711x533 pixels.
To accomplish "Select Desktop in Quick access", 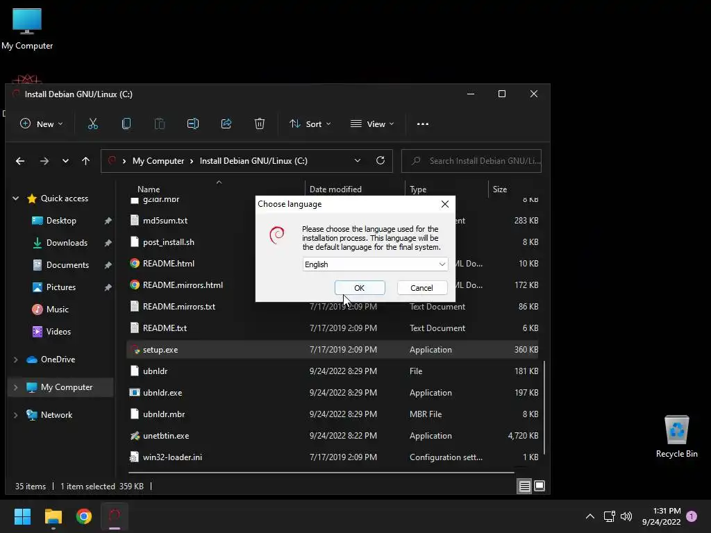I will point(61,221).
